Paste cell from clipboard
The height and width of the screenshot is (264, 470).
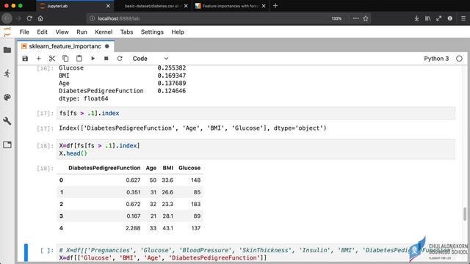tap(79, 59)
